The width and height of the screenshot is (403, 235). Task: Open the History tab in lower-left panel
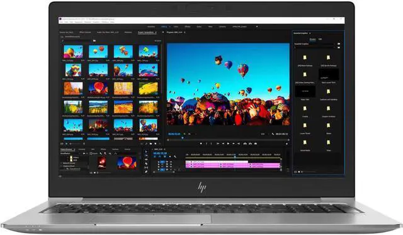pos(127,149)
